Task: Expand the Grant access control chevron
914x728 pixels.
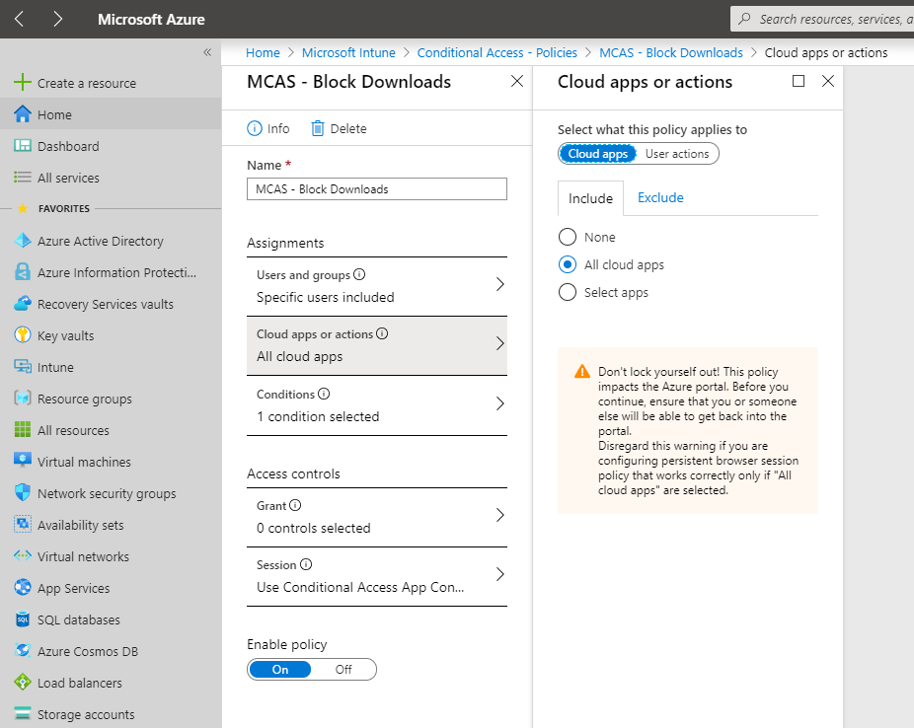Action: click(499, 515)
